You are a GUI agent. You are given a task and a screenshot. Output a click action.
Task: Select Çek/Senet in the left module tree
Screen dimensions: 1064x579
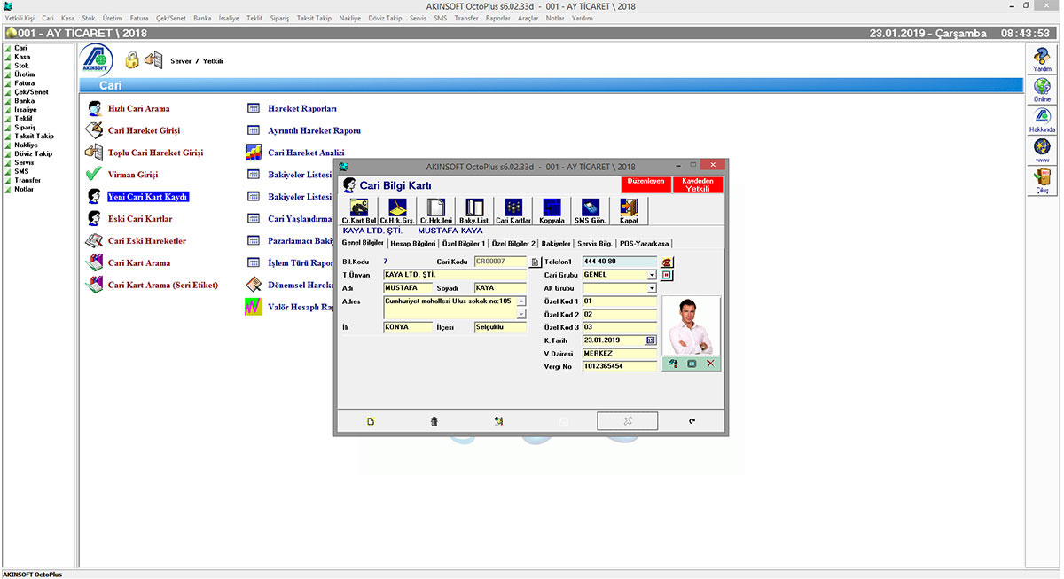pyautogui.click(x=31, y=92)
